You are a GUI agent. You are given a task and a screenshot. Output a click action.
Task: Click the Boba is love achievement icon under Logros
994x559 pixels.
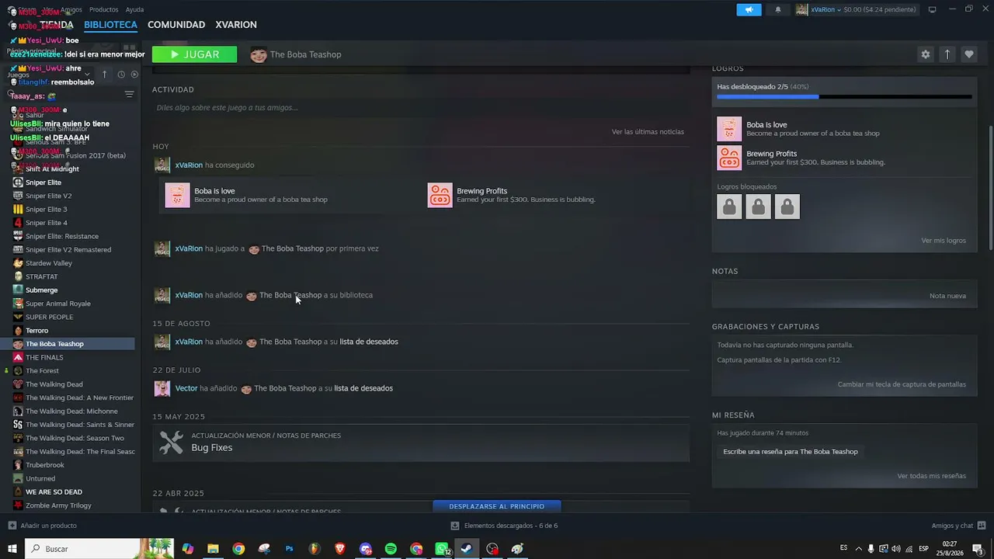pos(729,129)
